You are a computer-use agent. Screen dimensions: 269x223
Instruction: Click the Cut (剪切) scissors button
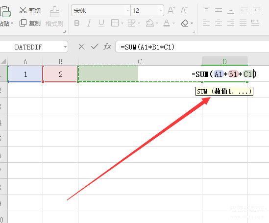coord(30,10)
